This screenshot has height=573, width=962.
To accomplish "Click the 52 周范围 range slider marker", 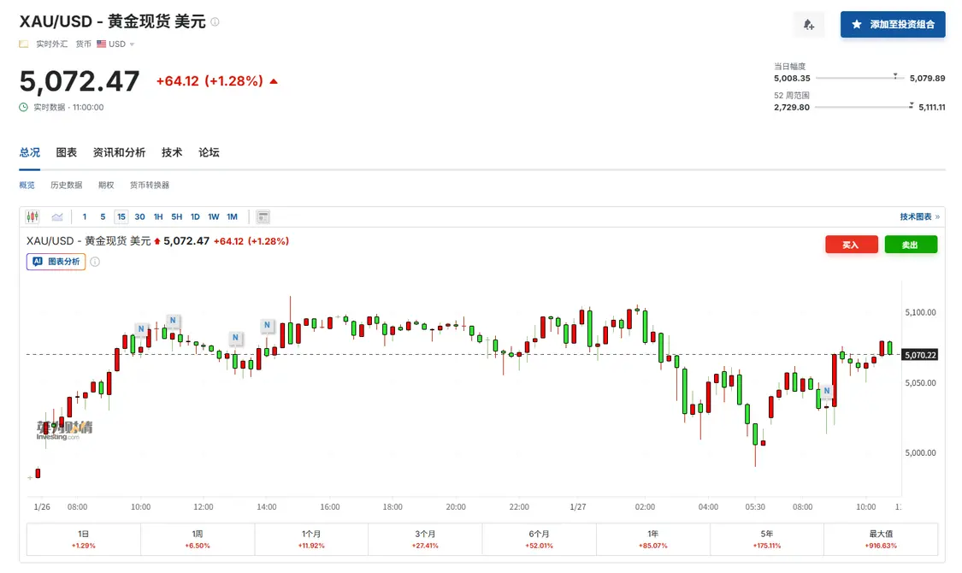I will (912, 106).
